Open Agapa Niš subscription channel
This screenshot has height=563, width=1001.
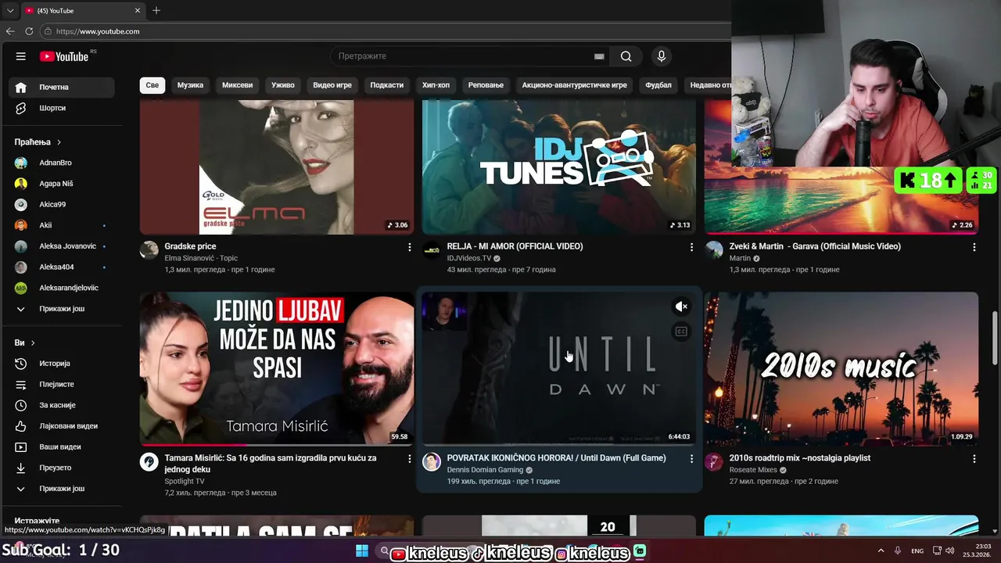pos(63,184)
